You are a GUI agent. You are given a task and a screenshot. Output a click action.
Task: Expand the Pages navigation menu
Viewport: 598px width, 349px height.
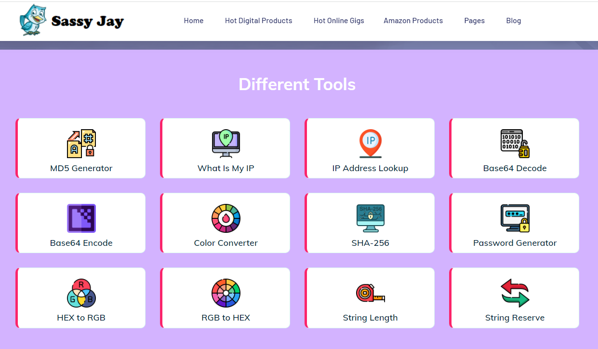point(474,21)
